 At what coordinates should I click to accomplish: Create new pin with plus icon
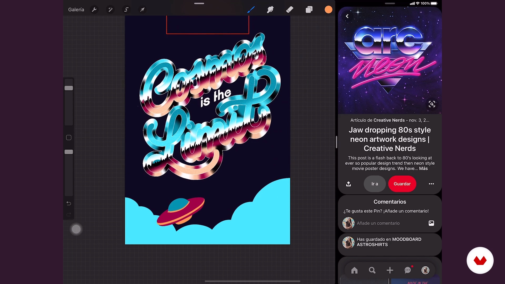[x=390, y=270]
